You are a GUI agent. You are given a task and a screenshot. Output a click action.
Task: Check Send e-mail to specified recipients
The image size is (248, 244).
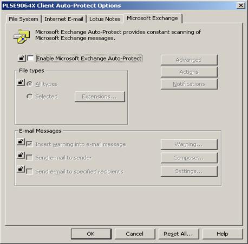coord(29,171)
